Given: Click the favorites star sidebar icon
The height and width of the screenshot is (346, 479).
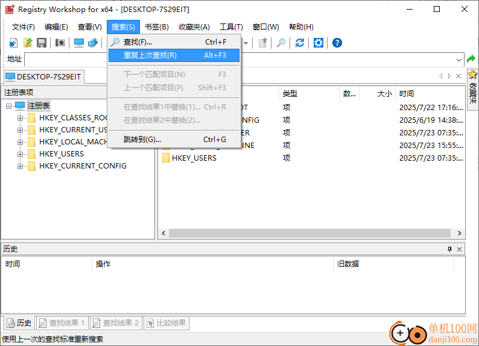Looking at the screenshot, I should coord(472,75).
